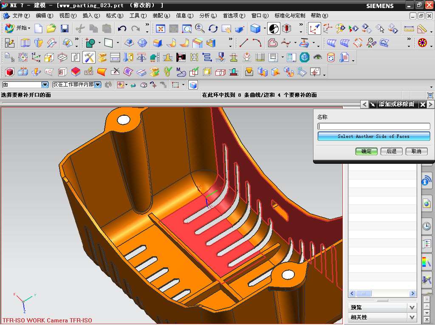Open the signal info sidebar tab

tap(427, 181)
